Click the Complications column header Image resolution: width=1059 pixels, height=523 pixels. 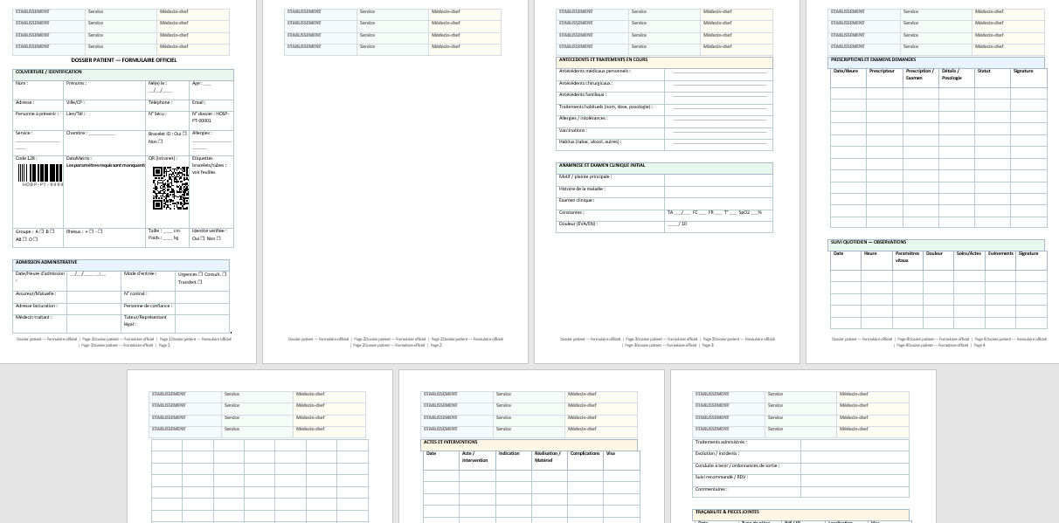pos(585,454)
